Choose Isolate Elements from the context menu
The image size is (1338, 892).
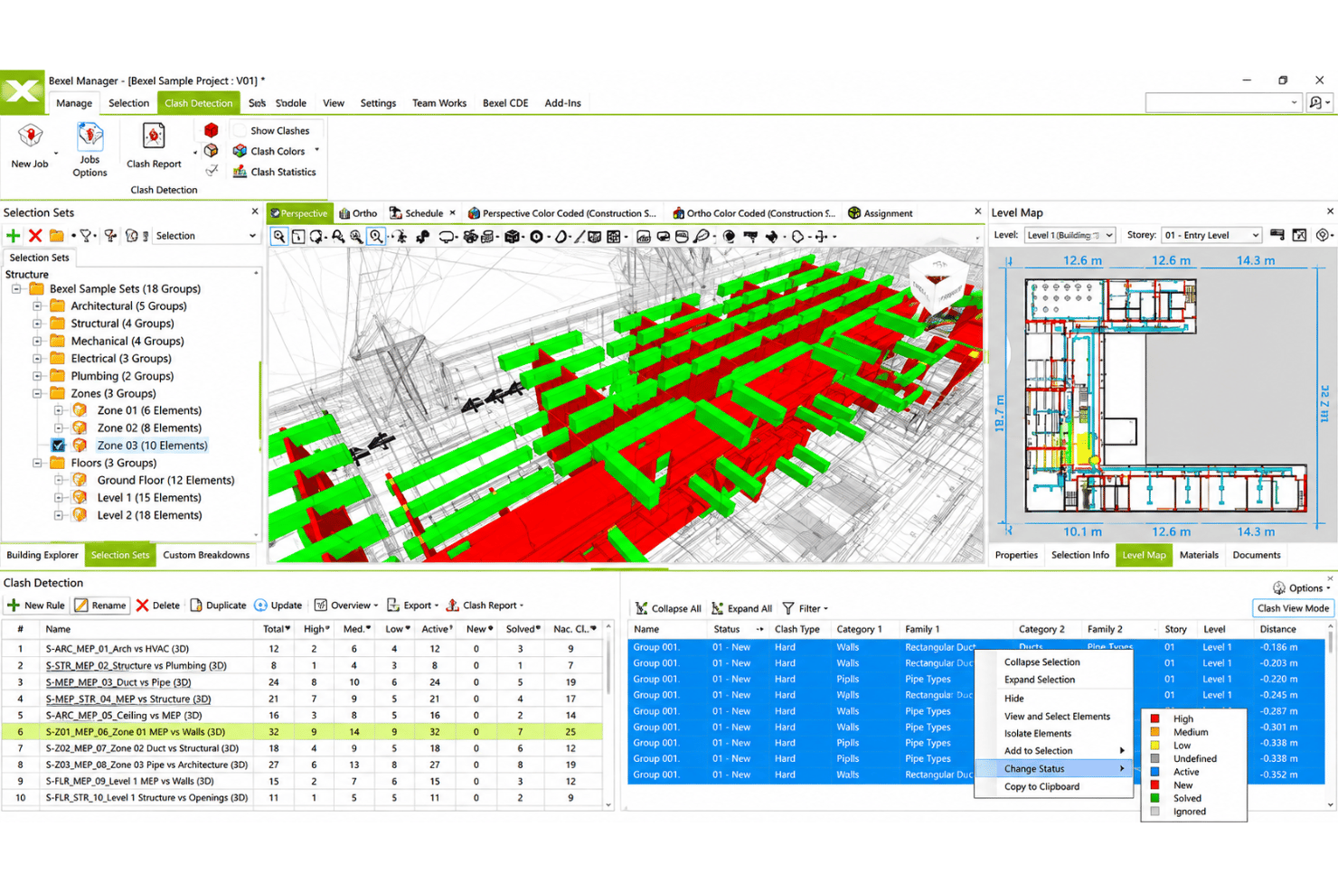coord(1038,734)
